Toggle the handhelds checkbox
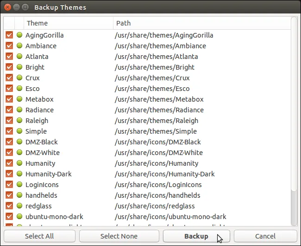The image size is (301, 246). click(x=9, y=195)
